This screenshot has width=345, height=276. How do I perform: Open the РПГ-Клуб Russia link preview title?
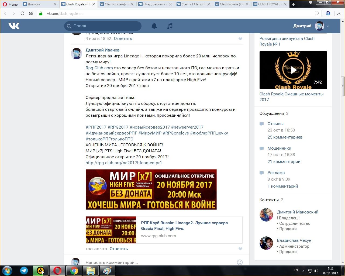coord(184,226)
